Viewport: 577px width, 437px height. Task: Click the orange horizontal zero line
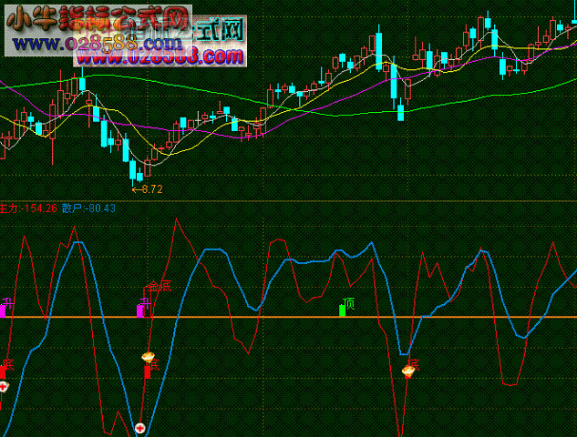(x=273, y=317)
